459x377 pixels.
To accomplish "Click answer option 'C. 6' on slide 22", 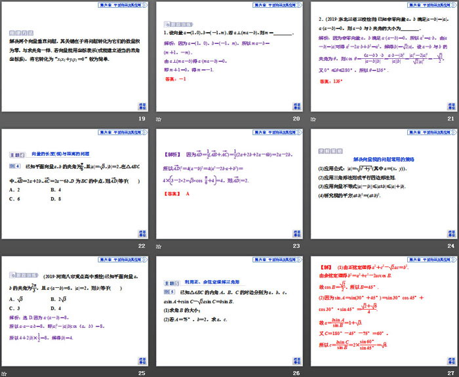I will pos(14,199).
